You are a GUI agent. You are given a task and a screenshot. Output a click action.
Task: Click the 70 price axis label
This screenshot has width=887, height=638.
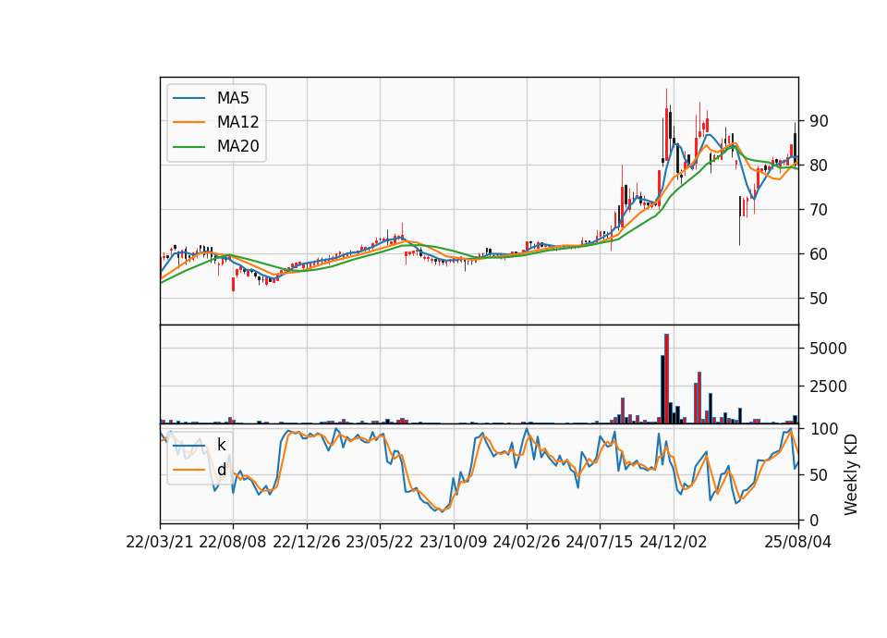[x=819, y=210]
